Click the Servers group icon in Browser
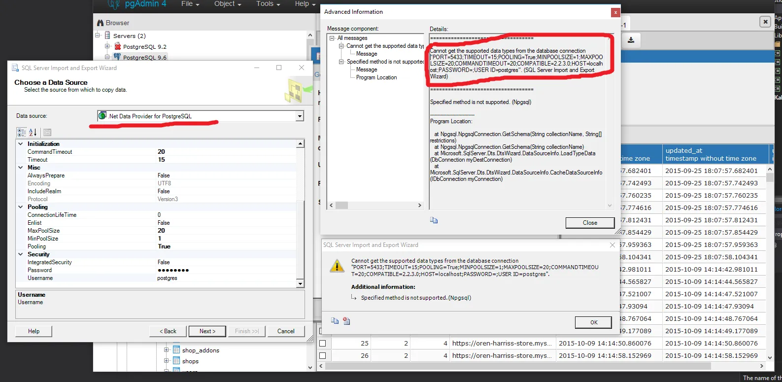This screenshot has width=782, height=382. click(107, 35)
